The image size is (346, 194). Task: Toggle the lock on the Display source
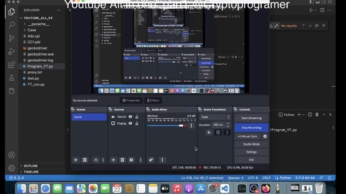[x=137, y=123]
